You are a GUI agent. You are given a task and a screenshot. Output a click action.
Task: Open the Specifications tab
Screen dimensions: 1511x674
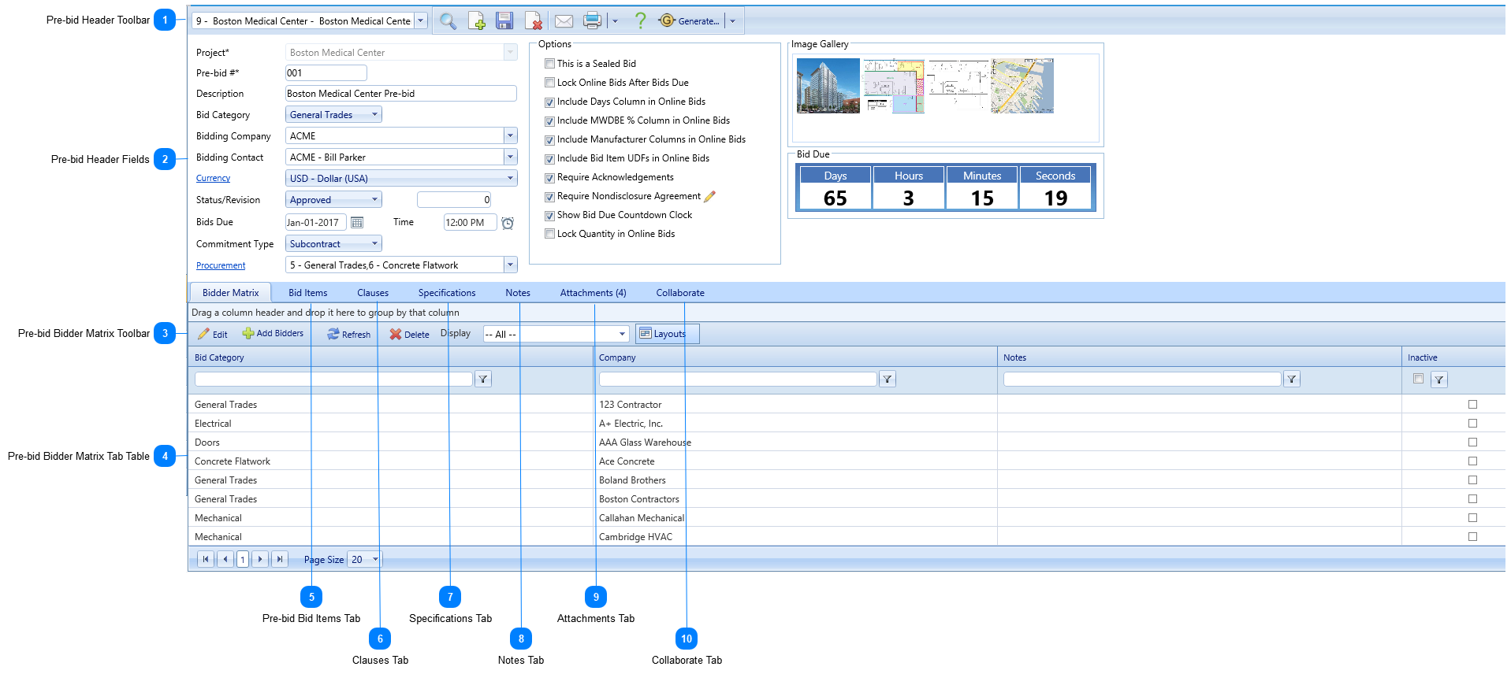click(x=447, y=293)
